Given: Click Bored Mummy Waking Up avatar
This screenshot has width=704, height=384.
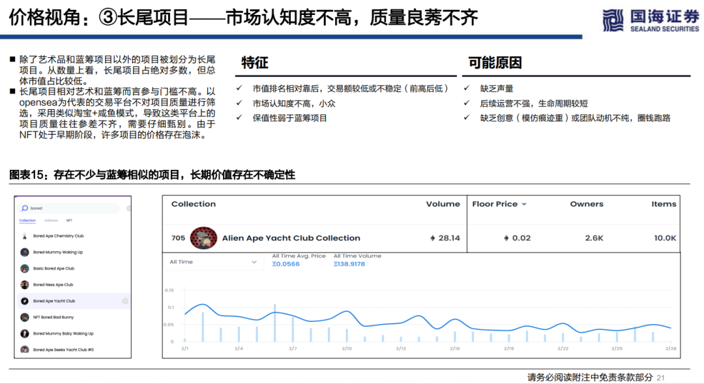Looking at the screenshot, I should pyautogui.click(x=25, y=253).
